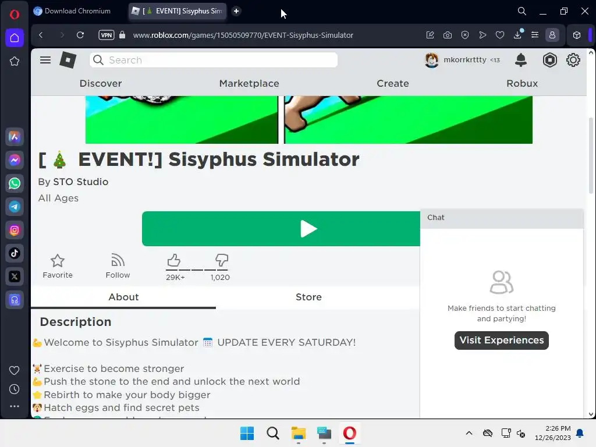Click the Roblox URL address bar
596x447 pixels.
243,35
